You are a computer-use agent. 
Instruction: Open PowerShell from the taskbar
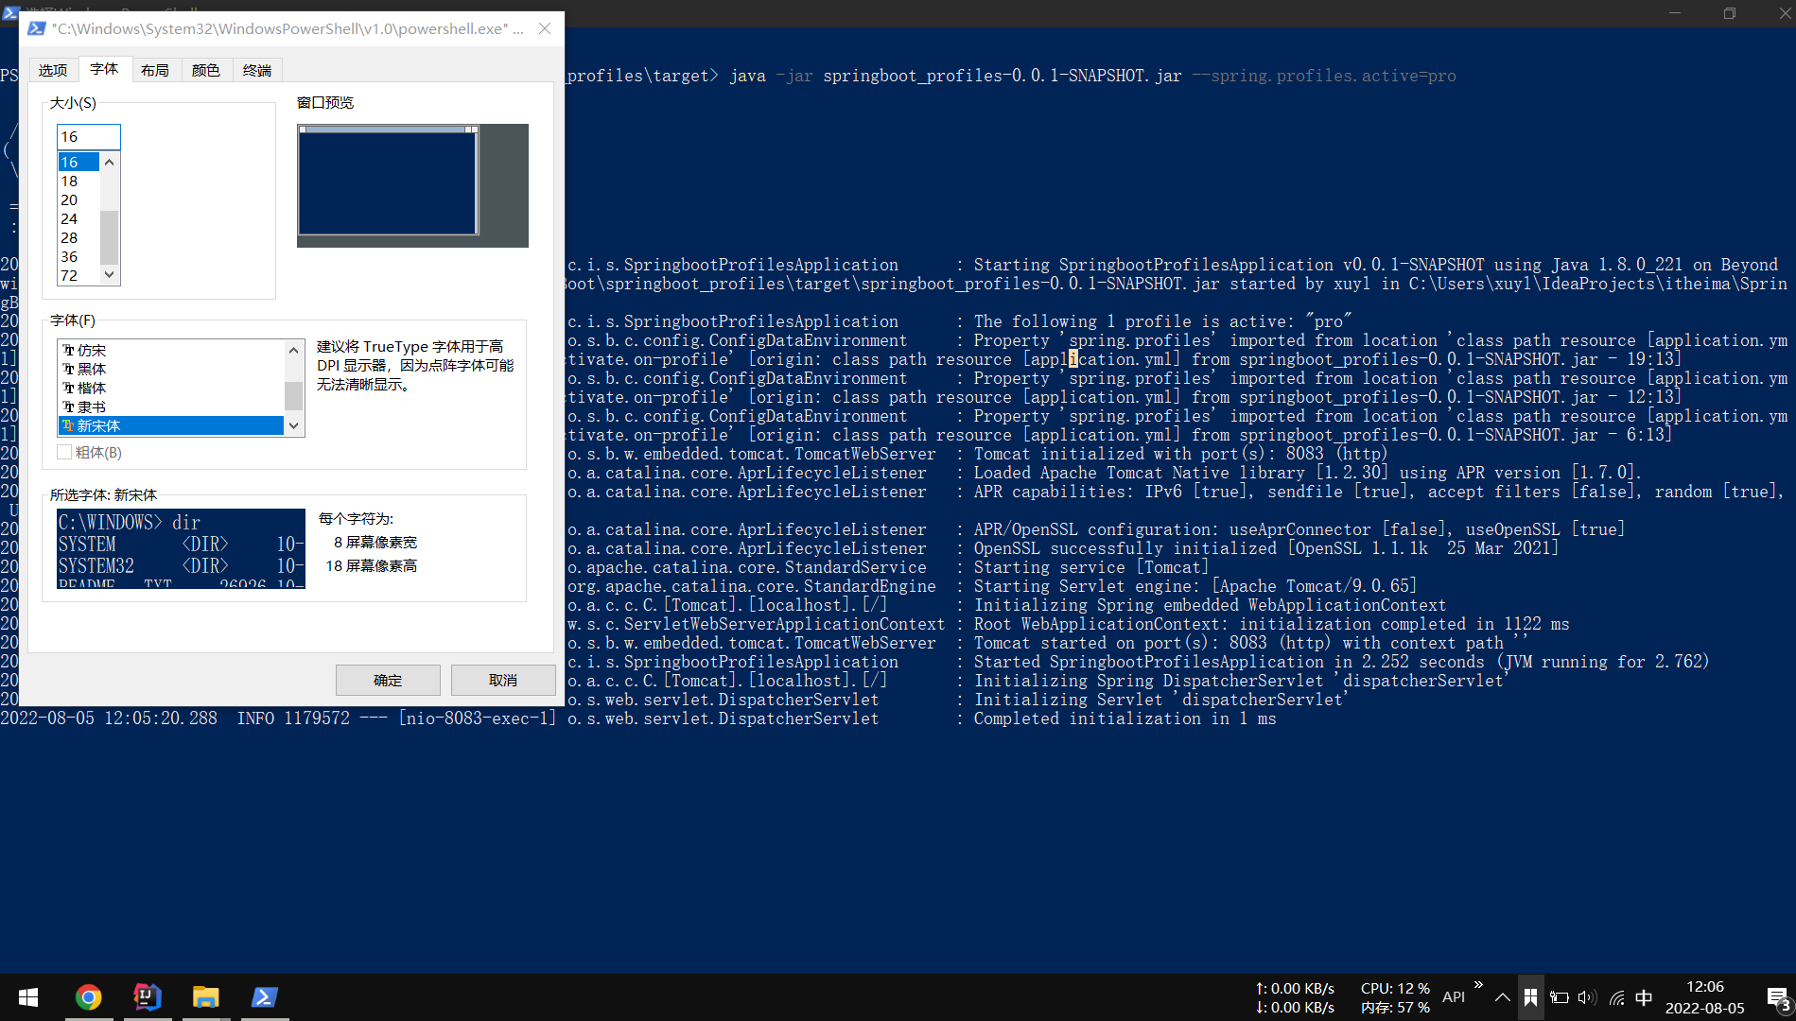265,997
